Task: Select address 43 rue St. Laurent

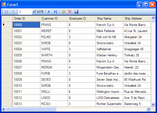Action: pyautogui.click(x=137, y=31)
